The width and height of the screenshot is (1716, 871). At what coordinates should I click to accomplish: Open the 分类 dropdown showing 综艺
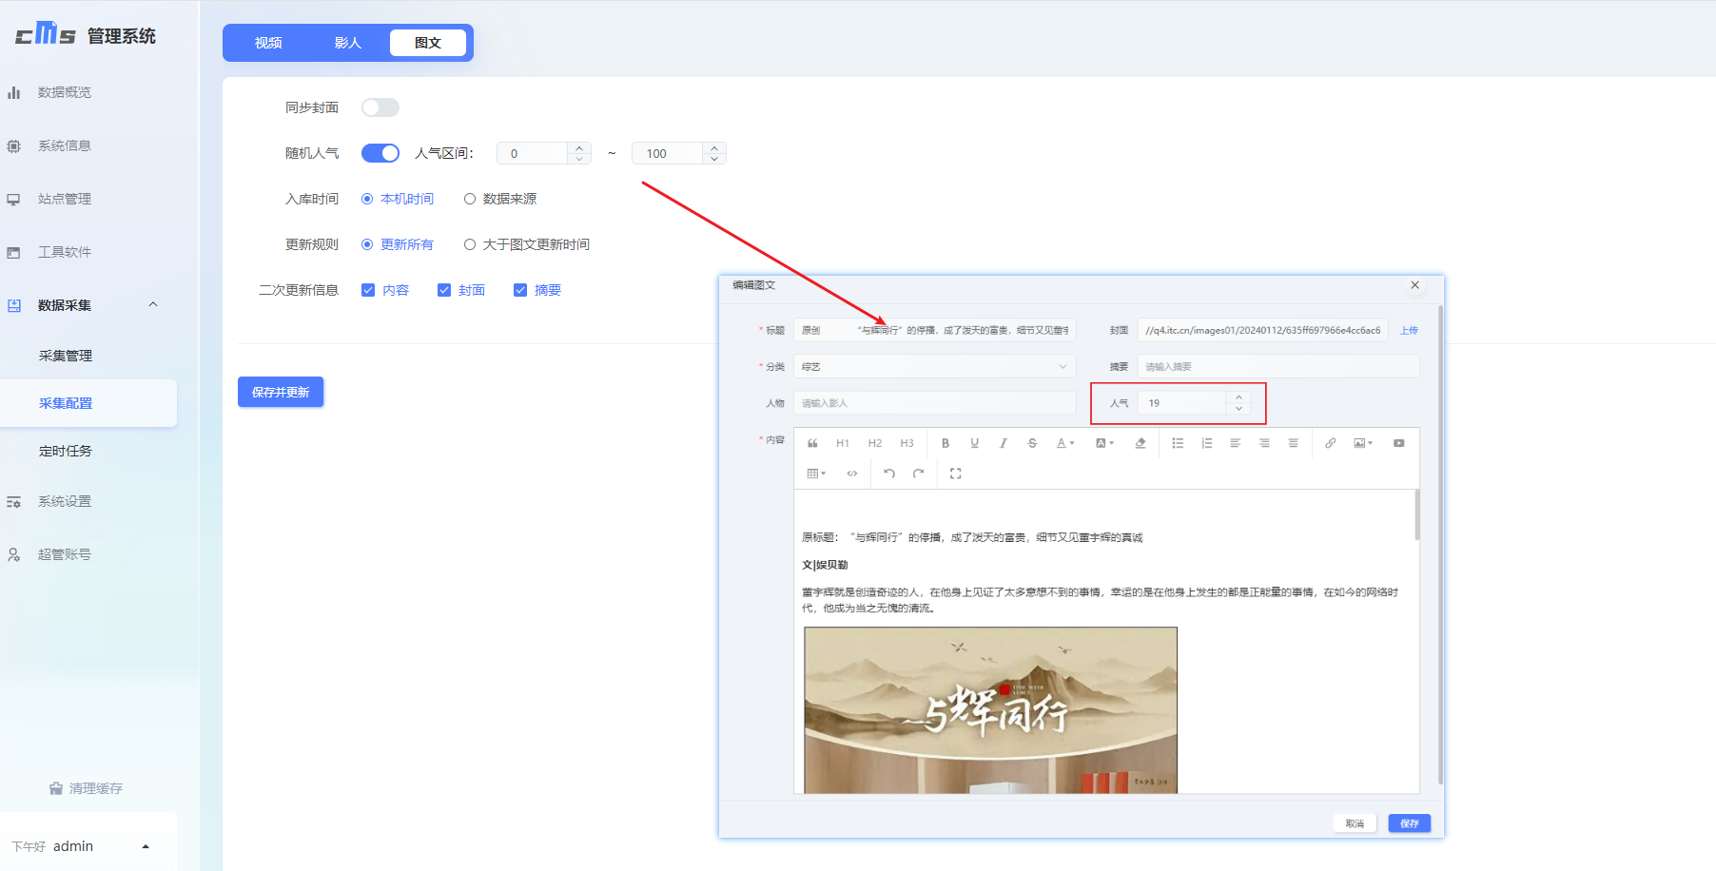[x=935, y=367]
